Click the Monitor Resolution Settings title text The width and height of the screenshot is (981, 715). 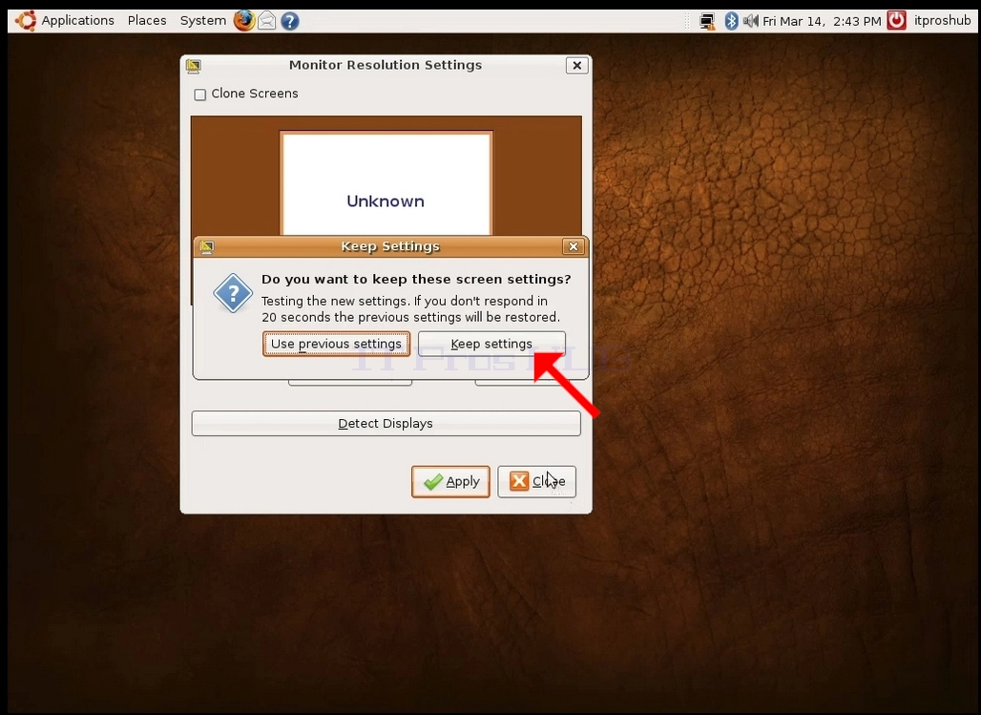tap(386, 65)
